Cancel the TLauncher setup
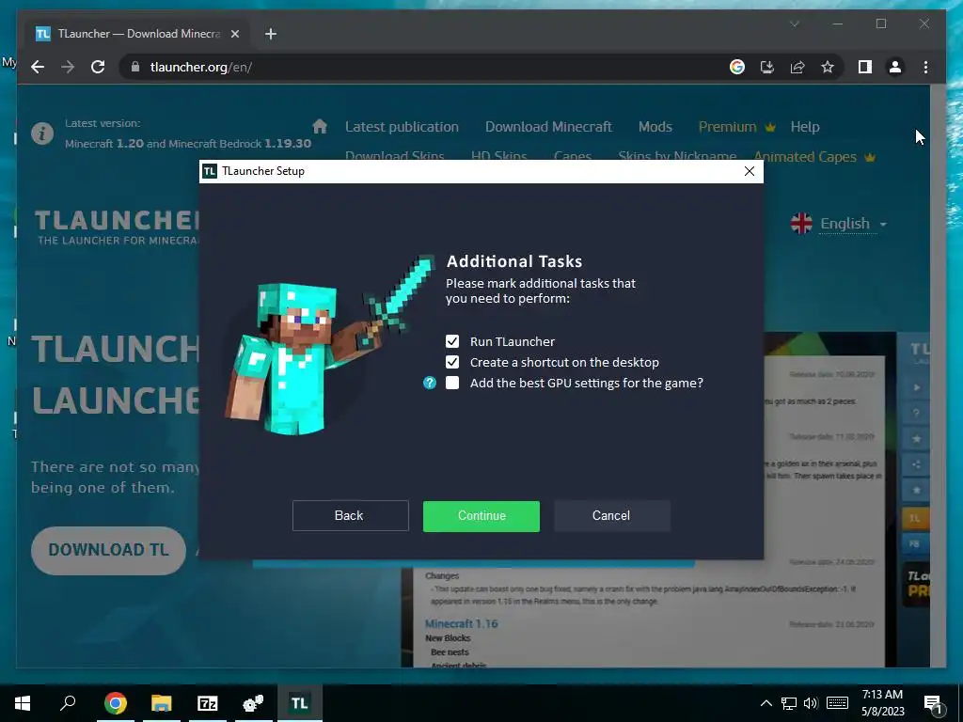The height and width of the screenshot is (722, 963). pos(611,516)
